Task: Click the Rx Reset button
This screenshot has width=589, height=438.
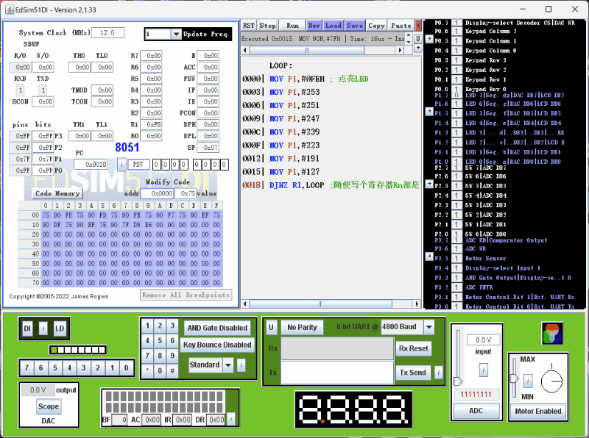Action: pyautogui.click(x=413, y=348)
